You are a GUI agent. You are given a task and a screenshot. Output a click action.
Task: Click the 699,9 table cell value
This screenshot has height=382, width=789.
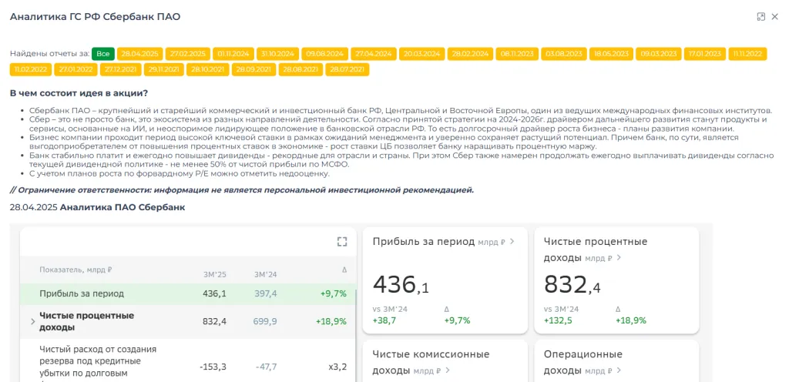(265, 322)
